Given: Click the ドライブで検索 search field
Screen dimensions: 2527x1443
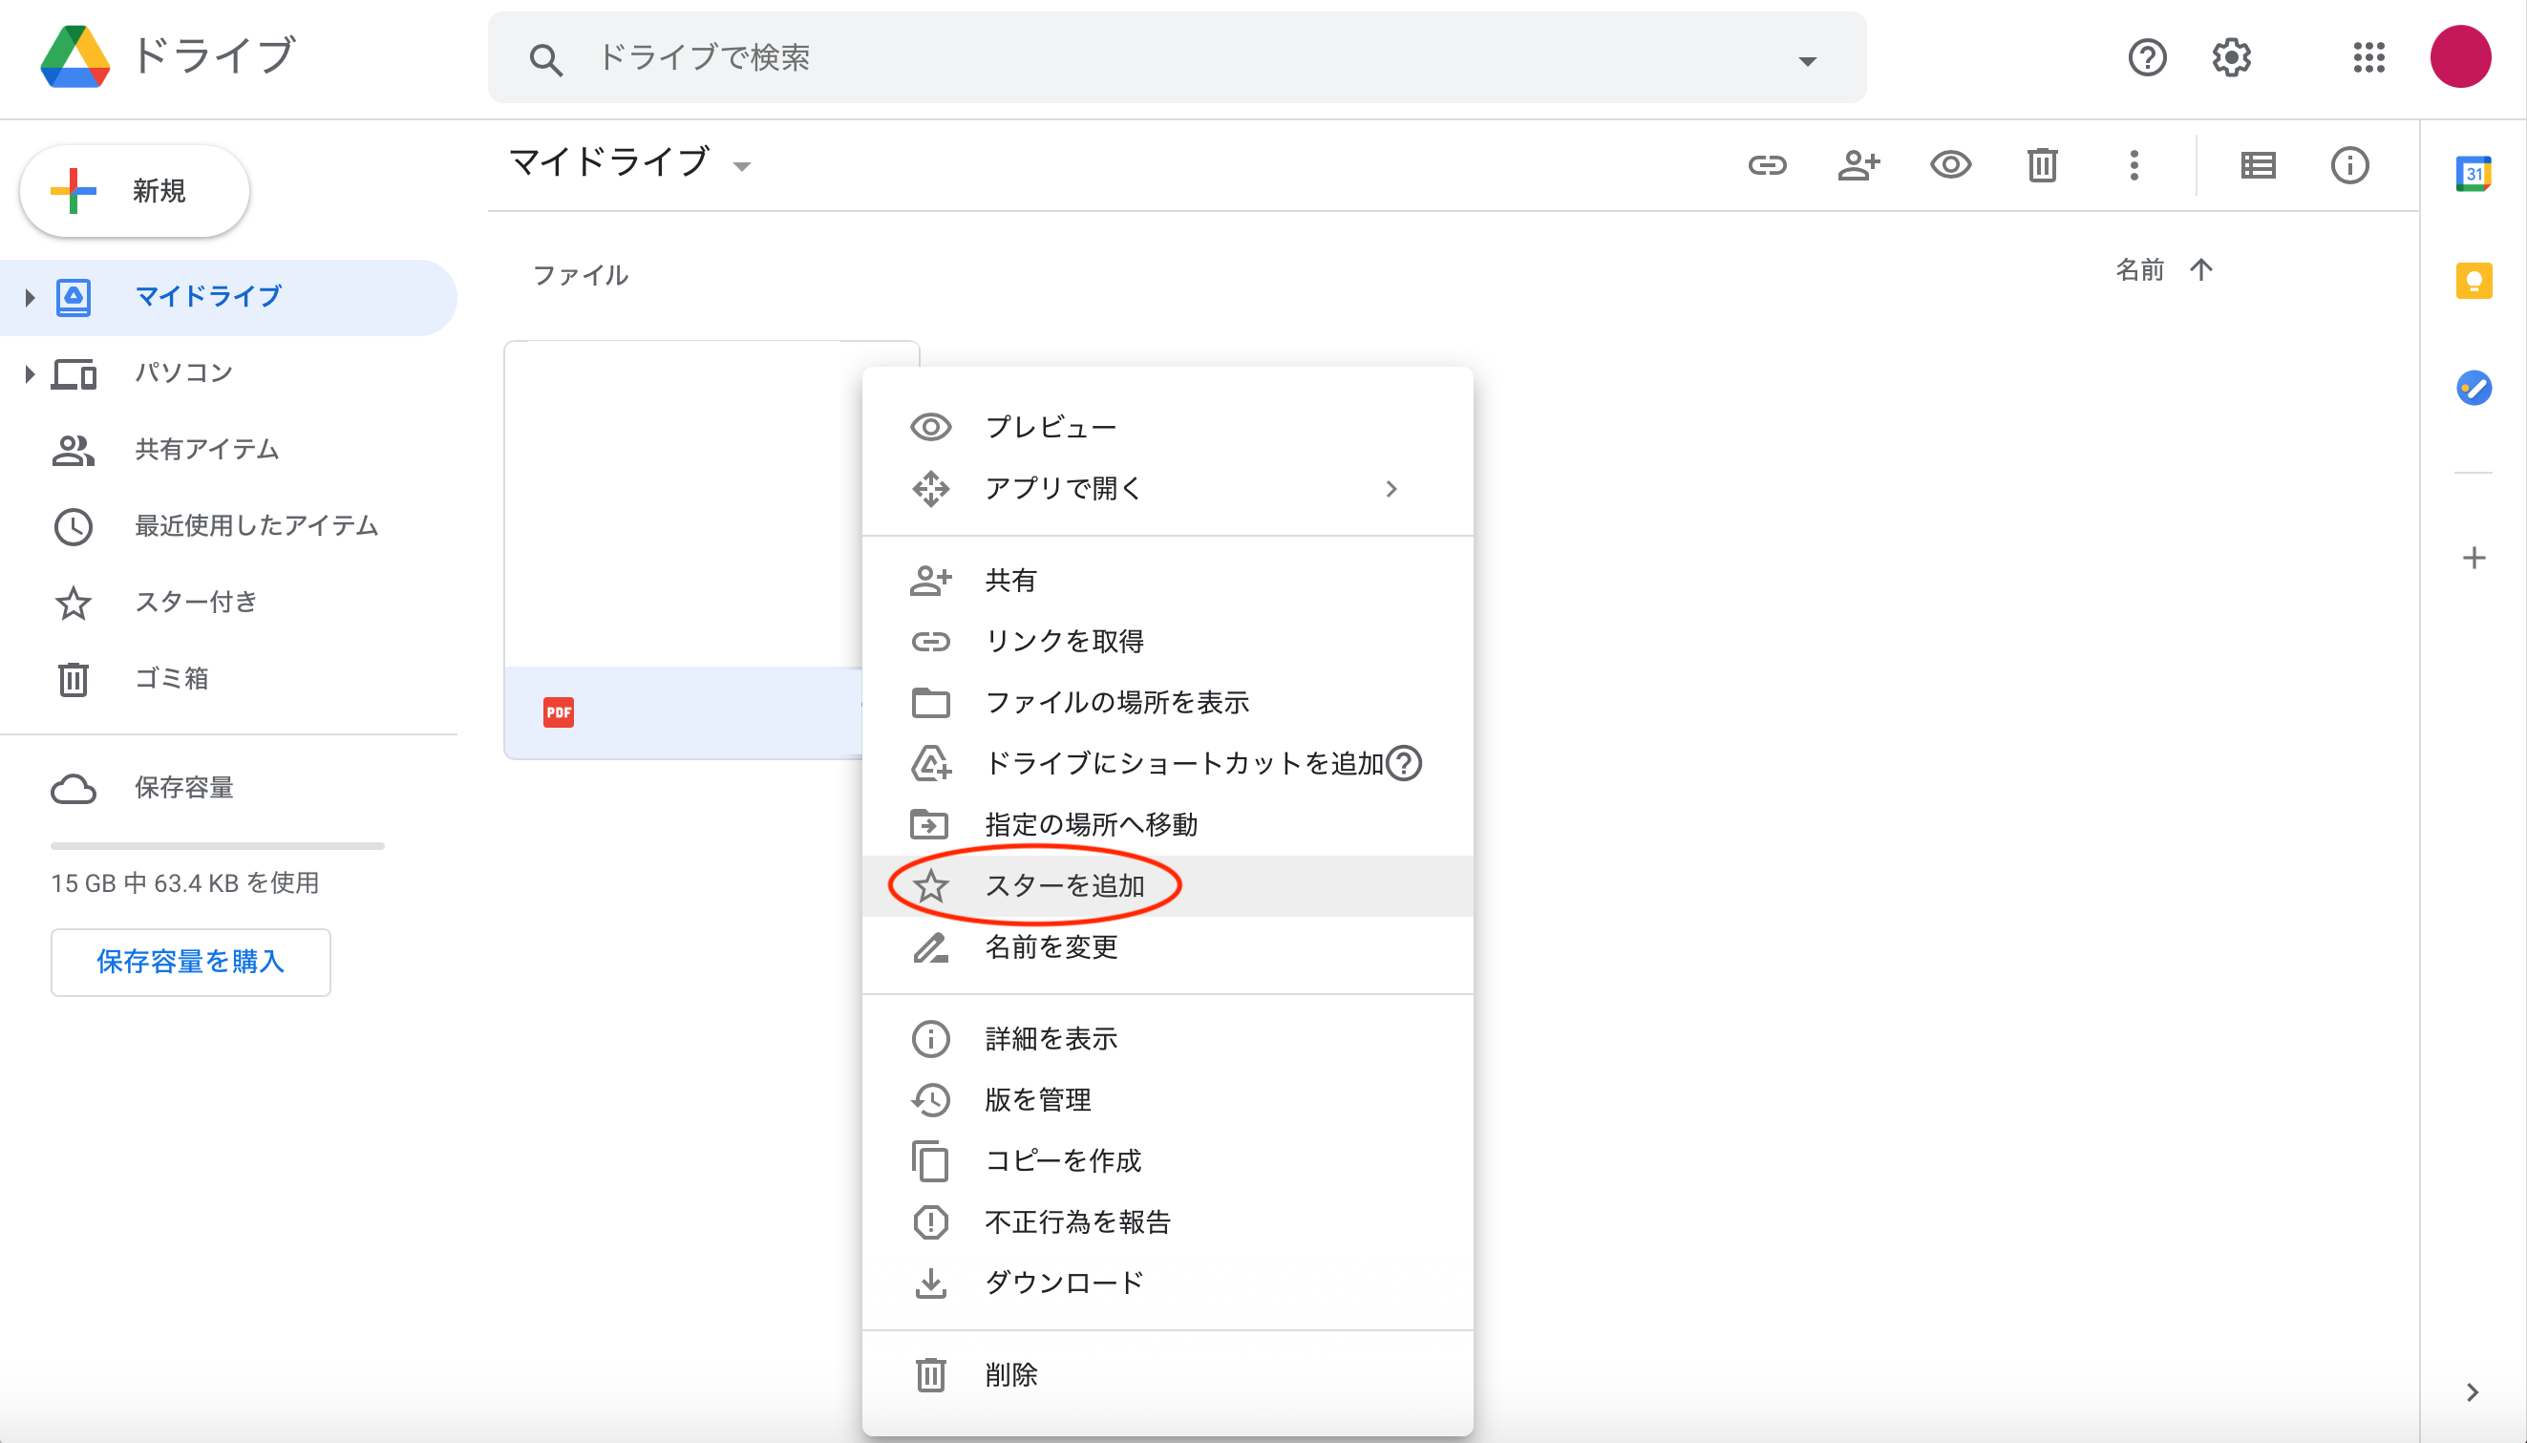Looking at the screenshot, I should (x=1177, y=57).
